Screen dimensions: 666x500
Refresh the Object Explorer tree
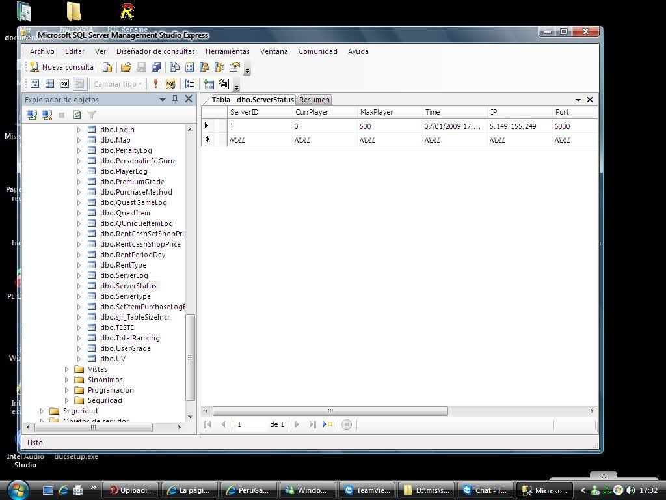tap(77, 115)
